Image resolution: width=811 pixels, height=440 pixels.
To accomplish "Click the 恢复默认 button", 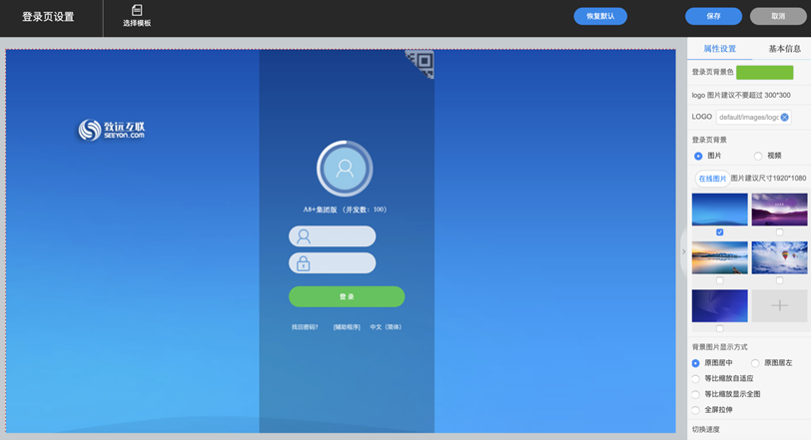I will pyautogui.click(x=600, y=16).
